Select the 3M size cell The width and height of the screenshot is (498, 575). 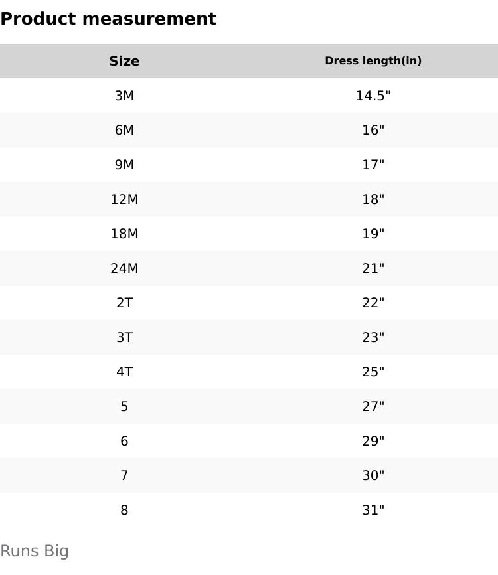click(x=124, y=96)
